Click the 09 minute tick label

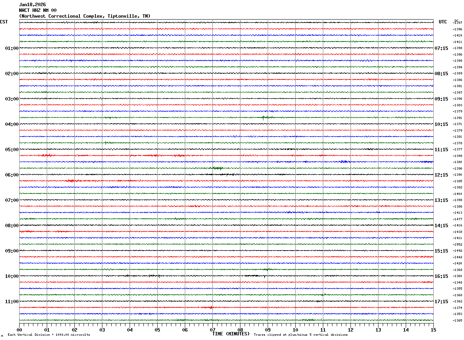coord(268,330)
